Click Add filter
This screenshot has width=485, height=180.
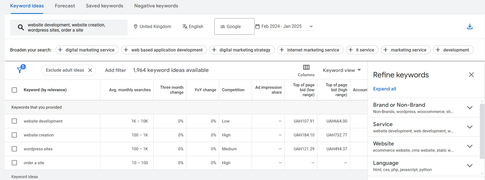tap(115, 70)
